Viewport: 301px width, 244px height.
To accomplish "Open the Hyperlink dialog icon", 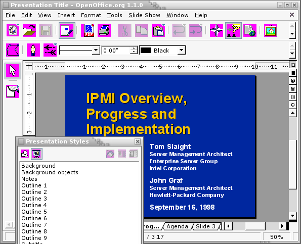I will pos(250,30).
